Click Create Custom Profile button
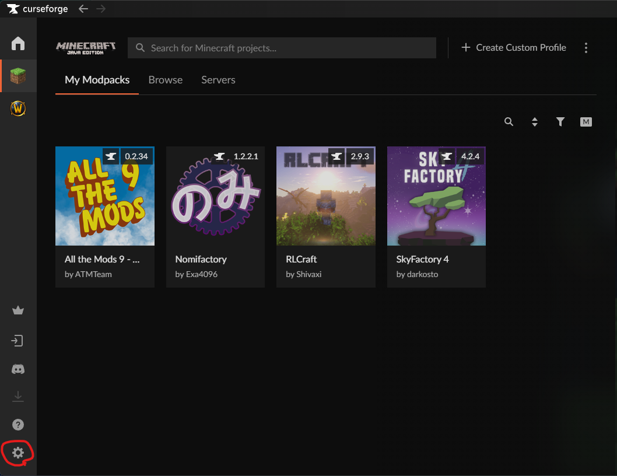This screenshot has width=617, height=476. (514, 48)
